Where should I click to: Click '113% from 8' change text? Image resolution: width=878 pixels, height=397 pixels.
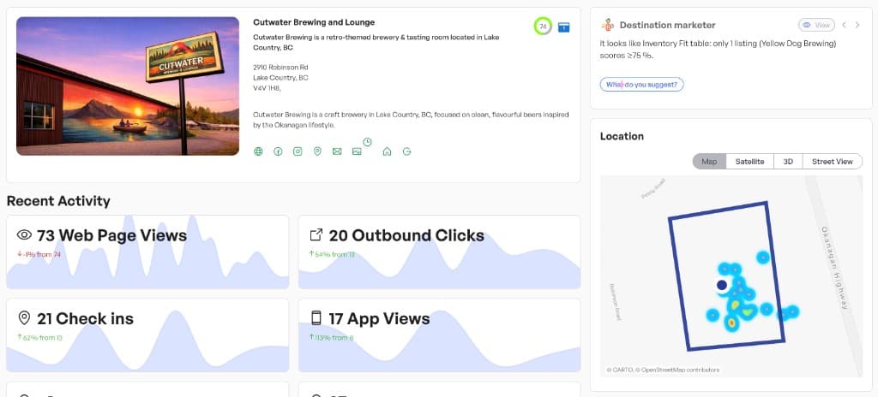[x=332, y=338]
